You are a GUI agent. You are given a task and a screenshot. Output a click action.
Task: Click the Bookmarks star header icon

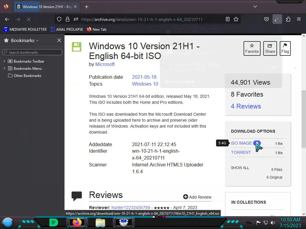pyautogui.click(x=6, y=40)
